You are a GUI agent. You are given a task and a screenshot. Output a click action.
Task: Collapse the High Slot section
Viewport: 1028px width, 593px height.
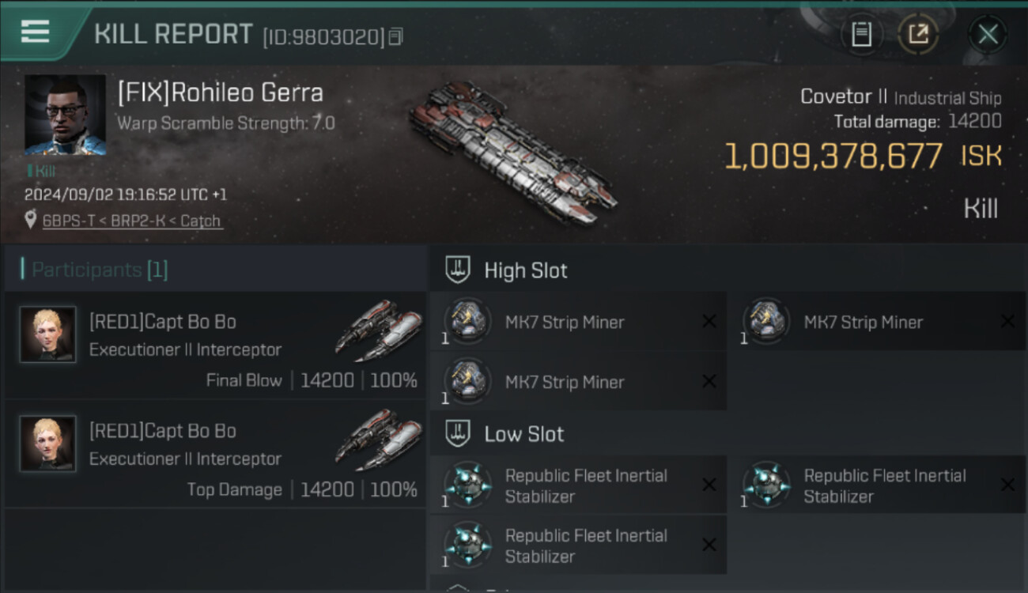tap(458, 270)
